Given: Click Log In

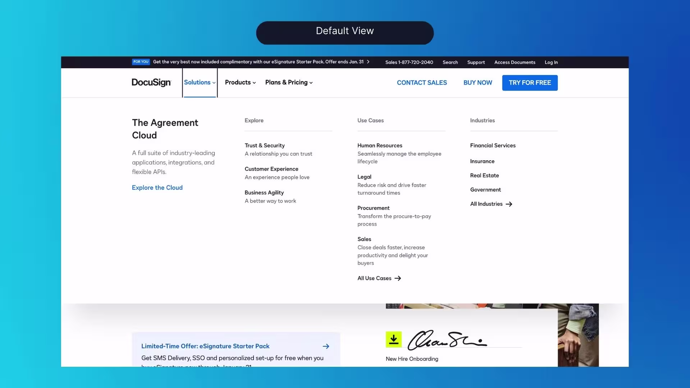Looking at the screenshot, I should coord(551,62).
